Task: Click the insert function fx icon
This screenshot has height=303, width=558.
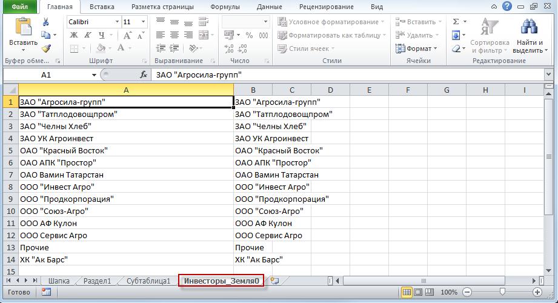Action: 144,75
